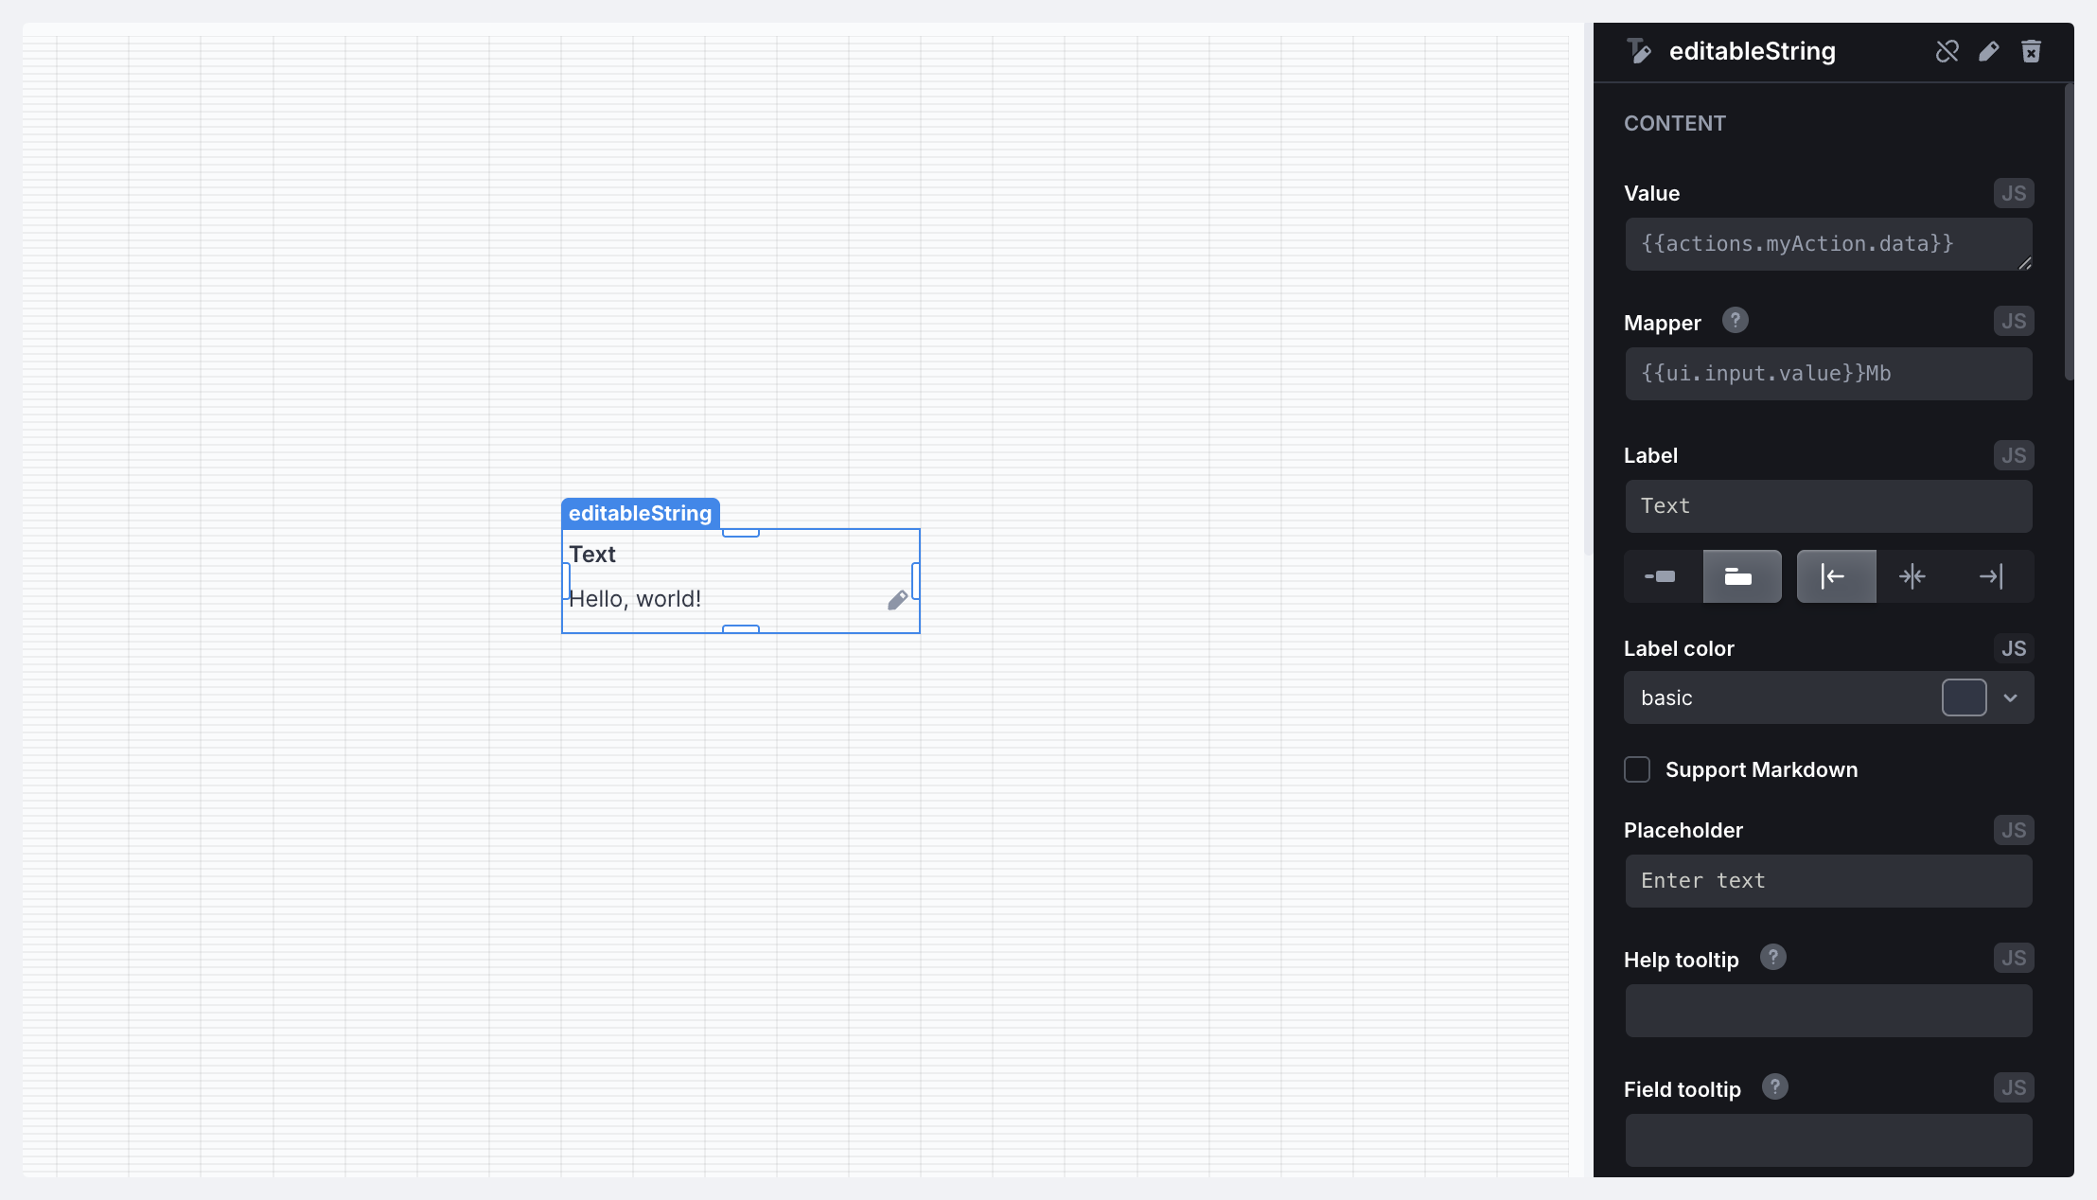The height and width of the screenshot is (1200, 2097).
Task: Enable the Support Markdown checkbox
Action: pos(1637,769)
